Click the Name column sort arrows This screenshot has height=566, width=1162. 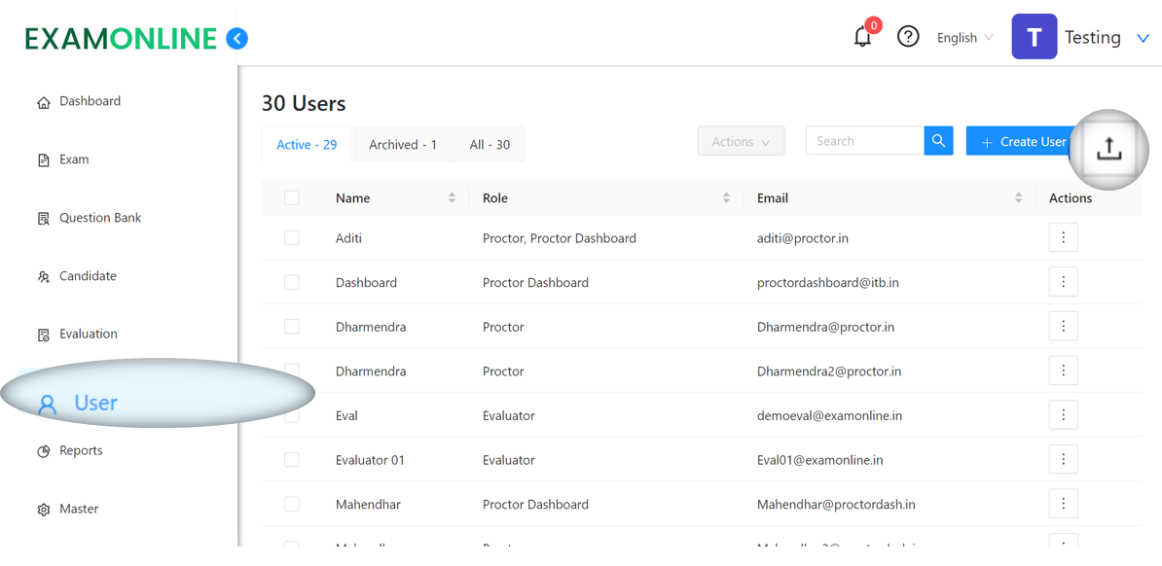(x=452, y=198)
